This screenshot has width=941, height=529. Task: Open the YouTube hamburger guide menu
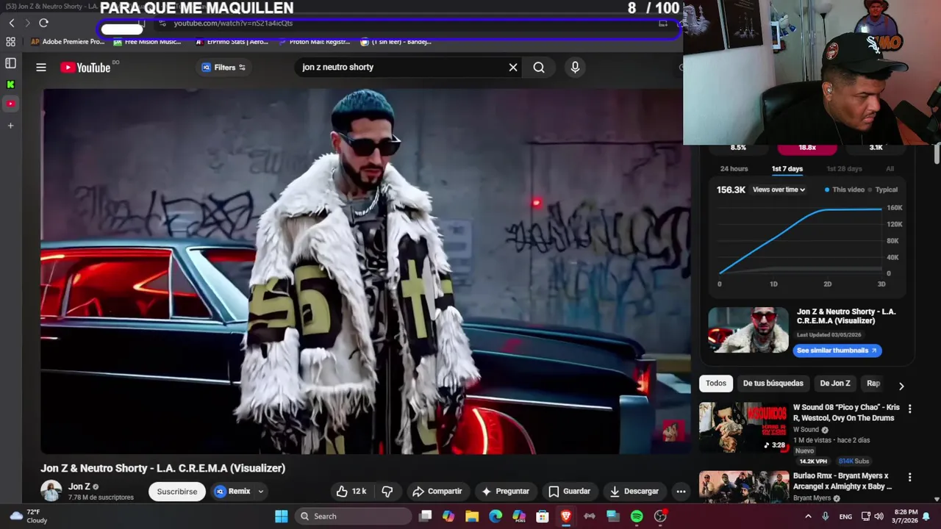(x=41, y=68)
